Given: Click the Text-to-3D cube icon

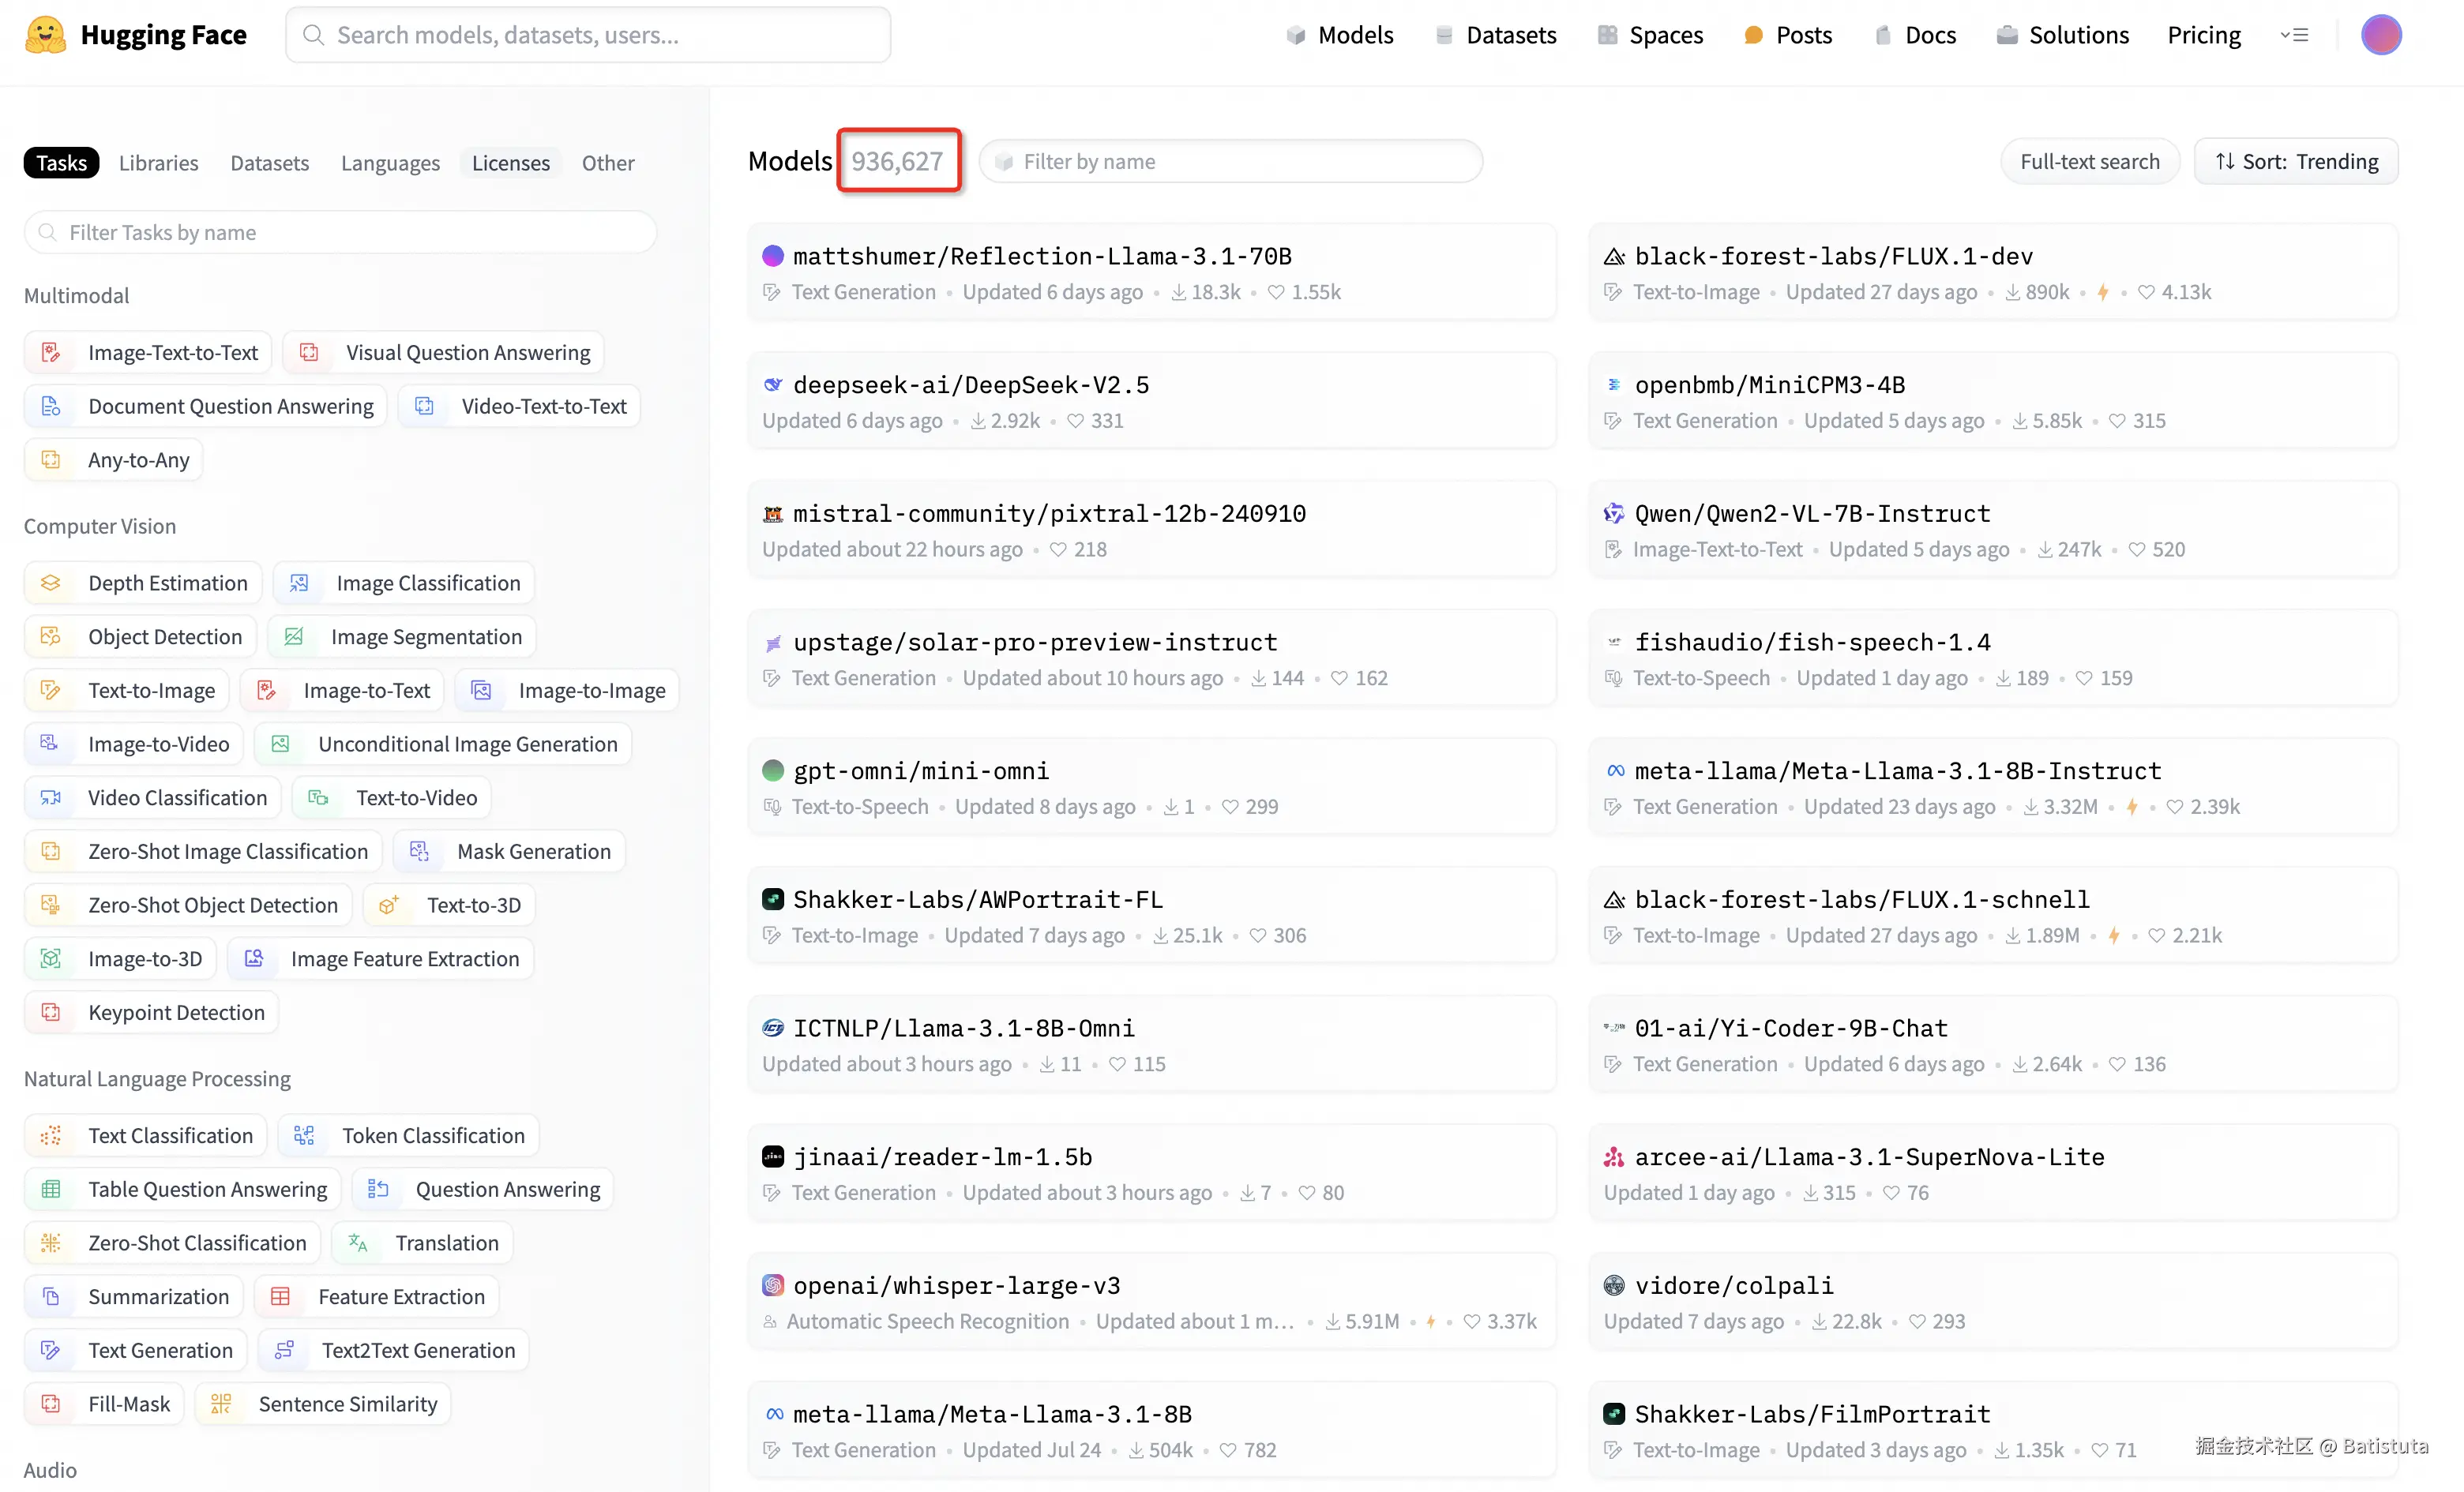Looking at the screenshot, I should click(388, 905).
